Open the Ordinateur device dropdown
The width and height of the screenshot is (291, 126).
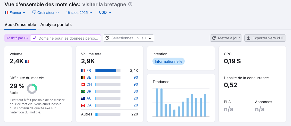point(46,13)
